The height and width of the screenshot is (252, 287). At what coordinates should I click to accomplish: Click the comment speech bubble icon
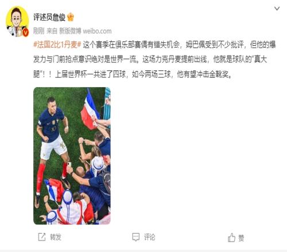coord(136,237)
